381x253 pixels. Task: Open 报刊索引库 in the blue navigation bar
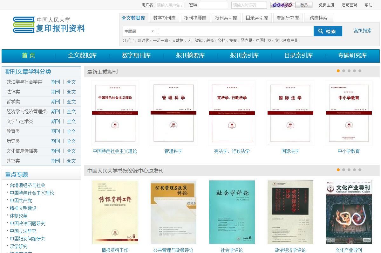[244, 55]
